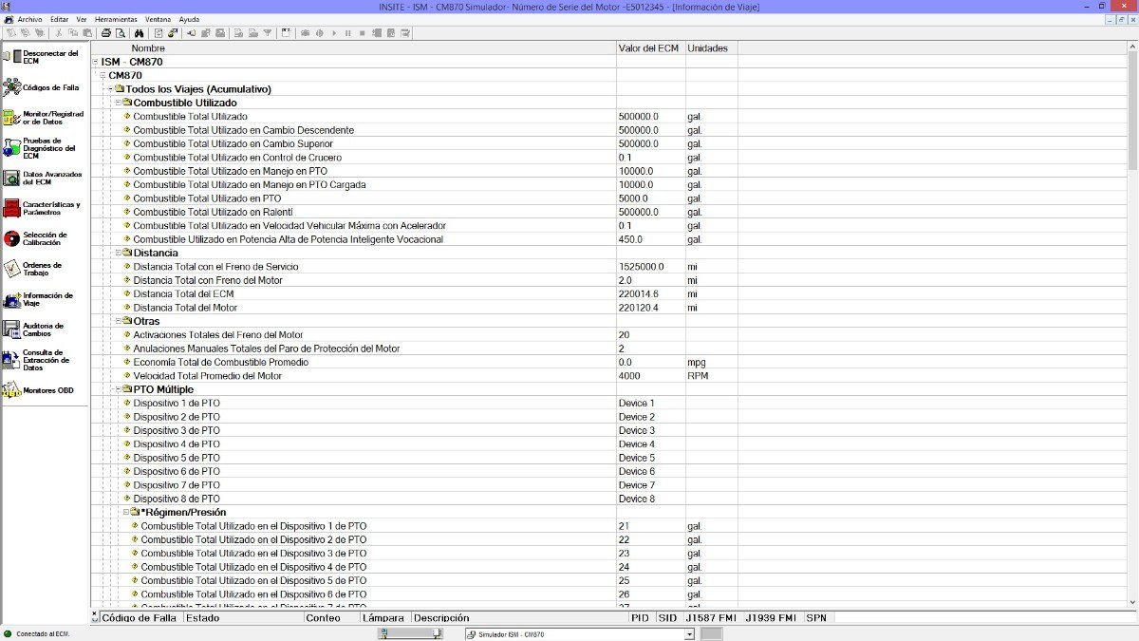Open Monitores OBD
The width and height of the screenshot is (1139, 641).
coord(38,390)
